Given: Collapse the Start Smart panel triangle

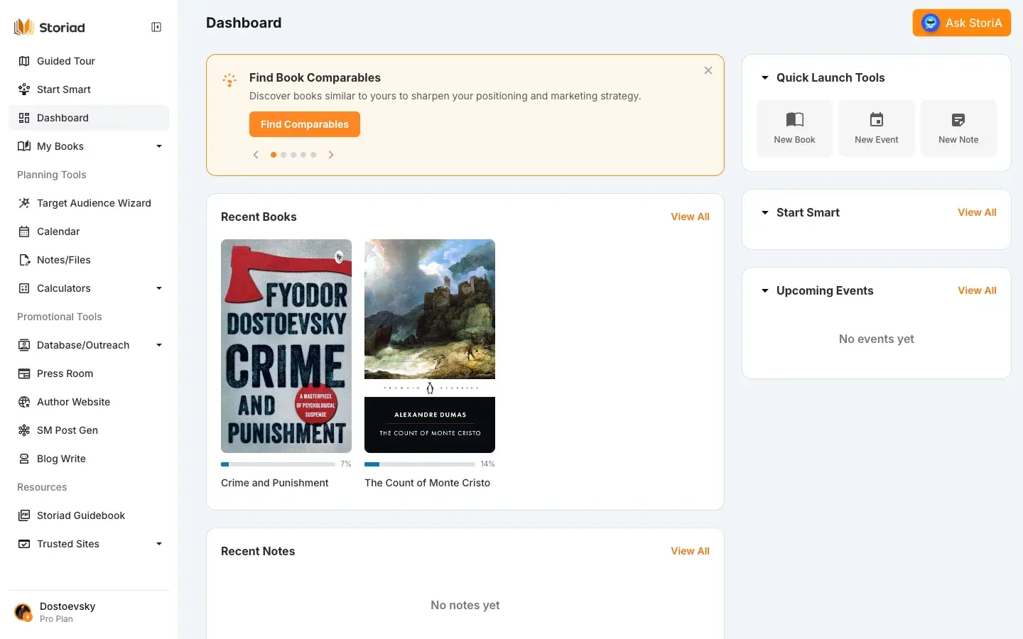Looking at the screenshot, I should 765,212.
